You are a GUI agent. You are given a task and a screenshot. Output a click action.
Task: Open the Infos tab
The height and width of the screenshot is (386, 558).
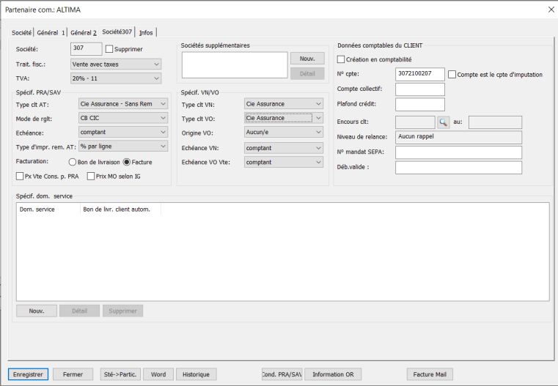(x=146, y=33)
